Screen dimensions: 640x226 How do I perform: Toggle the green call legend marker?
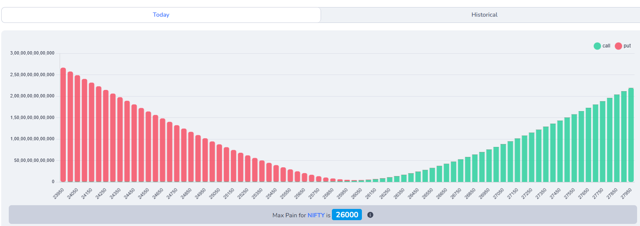pos(597,46)
